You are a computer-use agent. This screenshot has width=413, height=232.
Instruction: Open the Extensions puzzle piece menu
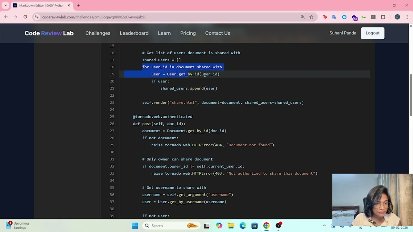(x=383, y=17)
